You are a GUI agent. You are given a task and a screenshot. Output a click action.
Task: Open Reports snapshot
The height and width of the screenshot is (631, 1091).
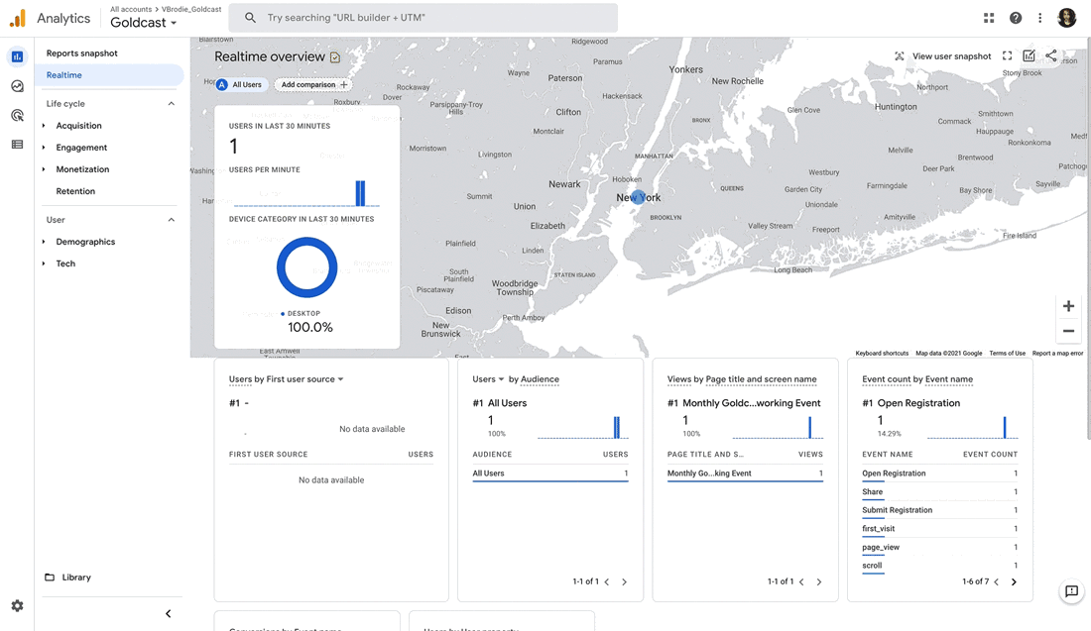pyautogui.click(x=82, y=53)
